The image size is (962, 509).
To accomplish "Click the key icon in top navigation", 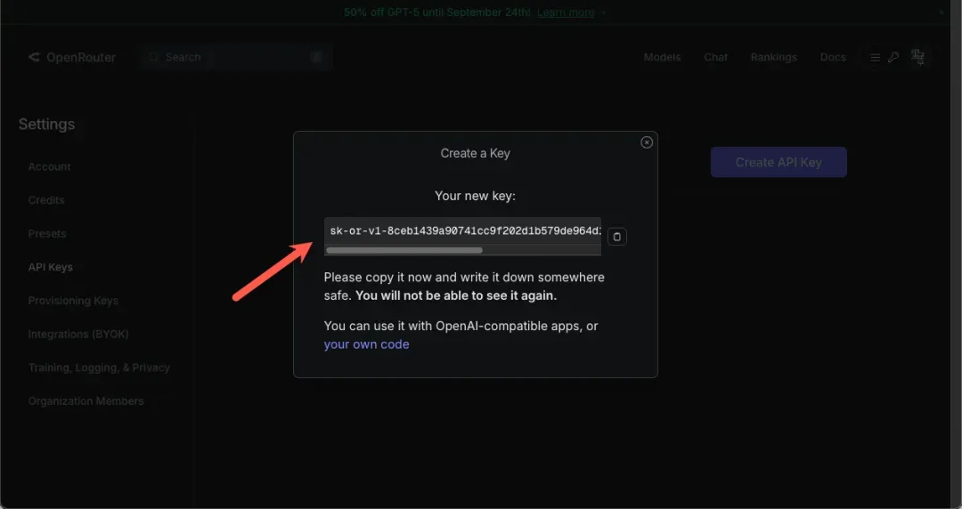I will click(893, 57).
